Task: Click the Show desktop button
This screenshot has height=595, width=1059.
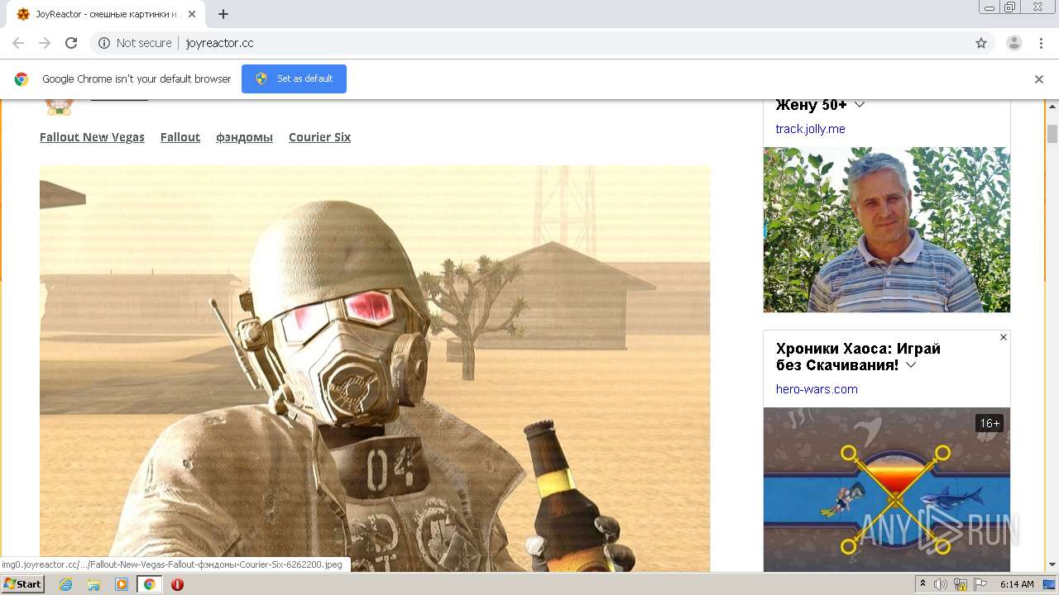Action: coord(1049,584)
